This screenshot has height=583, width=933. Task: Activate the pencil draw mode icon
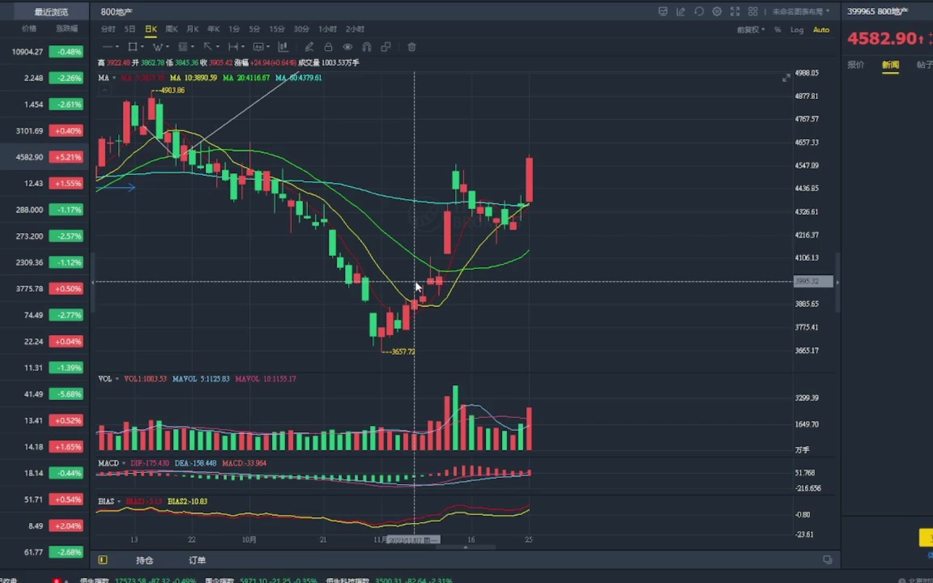[x=309, y=47]
